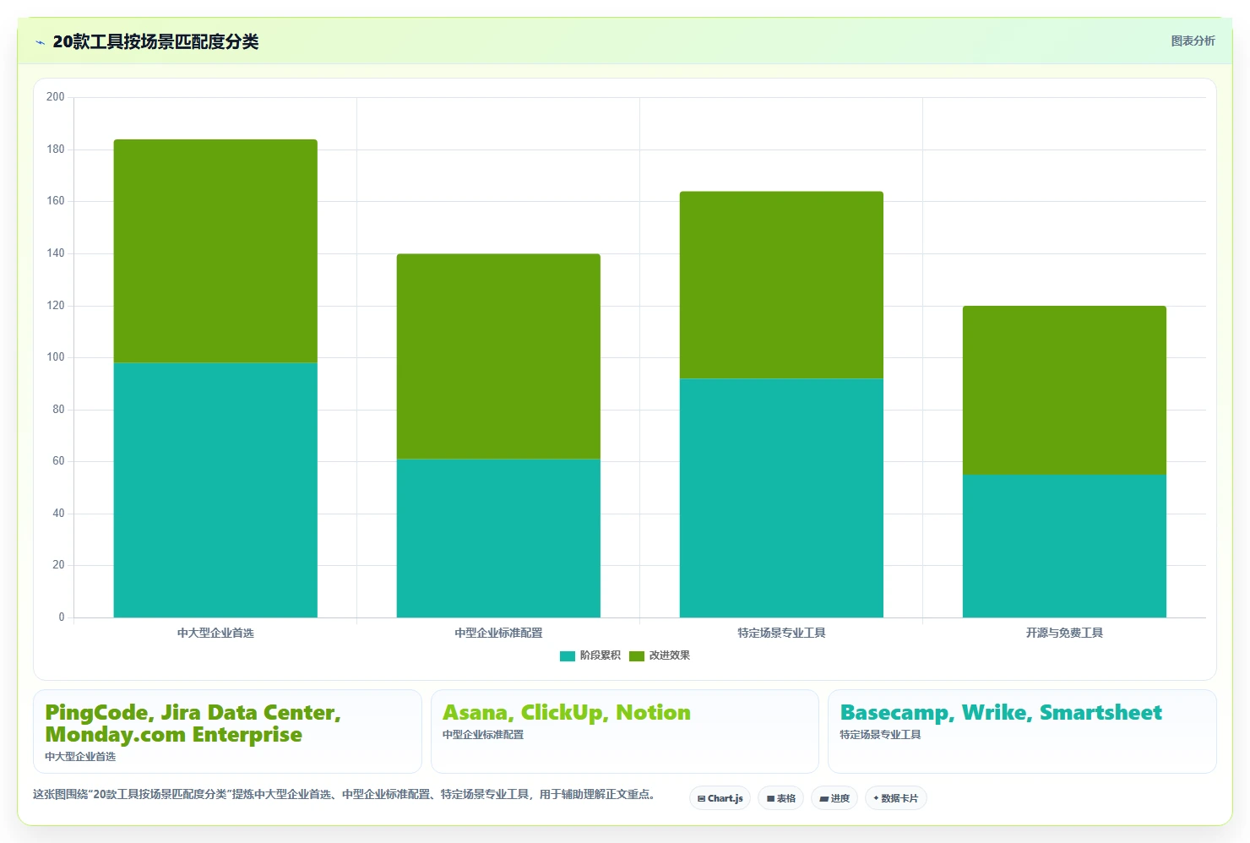Click the y-axis value 0
Image resolution: width=1250 pixels, height=843 pixels.
click(x=61, y=617)
